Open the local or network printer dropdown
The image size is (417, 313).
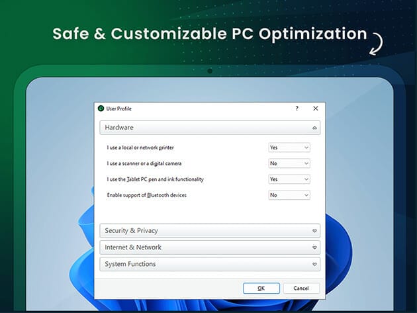(x=289, y=148)
